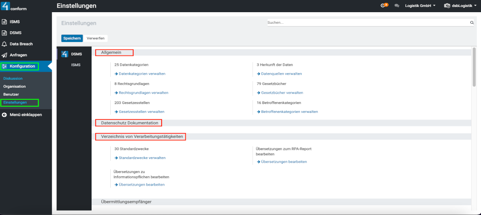The image size is (481, 215).
Task: Open the ISMS module in the sidebar
Action: coord(15,22)
